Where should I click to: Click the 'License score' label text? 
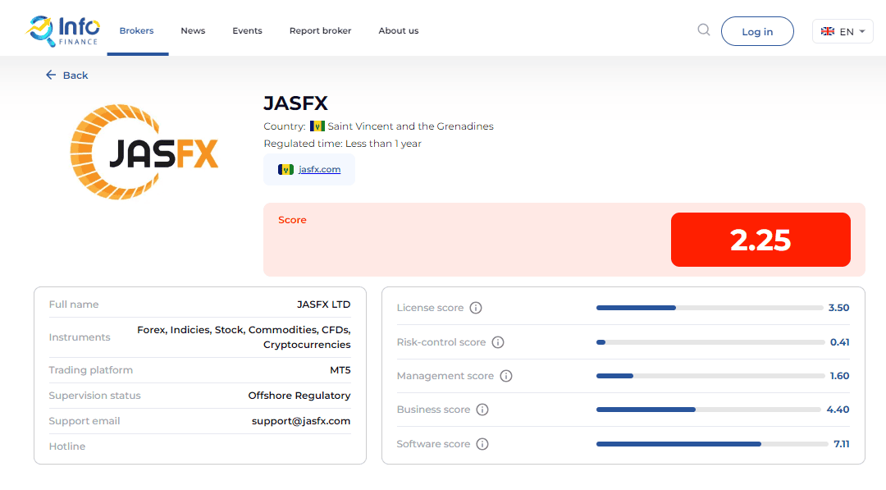point(430,308)
